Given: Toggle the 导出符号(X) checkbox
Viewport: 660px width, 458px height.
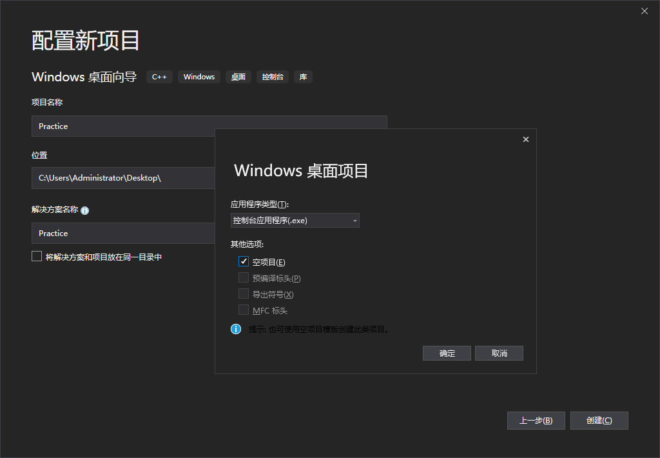Looking at the screenshot, I should 243,294.
